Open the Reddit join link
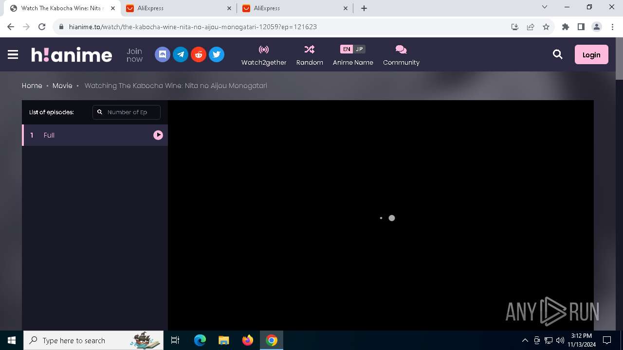 coord(199,54)
